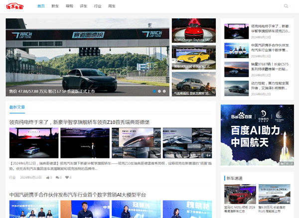Open sidebar thumbnail for 领克Z10 article

point(236,31)
